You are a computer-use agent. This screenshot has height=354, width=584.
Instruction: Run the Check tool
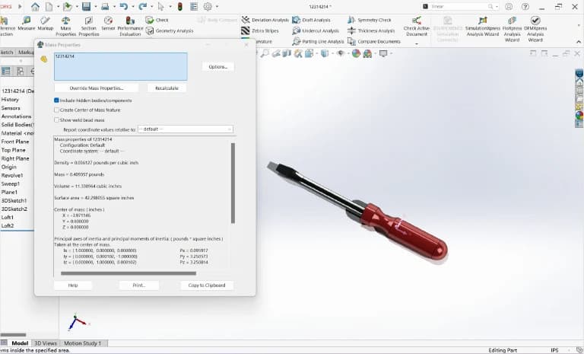coord(157,20)
